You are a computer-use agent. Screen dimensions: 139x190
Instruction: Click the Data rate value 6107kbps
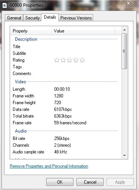pyautogui.click(x=63, y=109)
